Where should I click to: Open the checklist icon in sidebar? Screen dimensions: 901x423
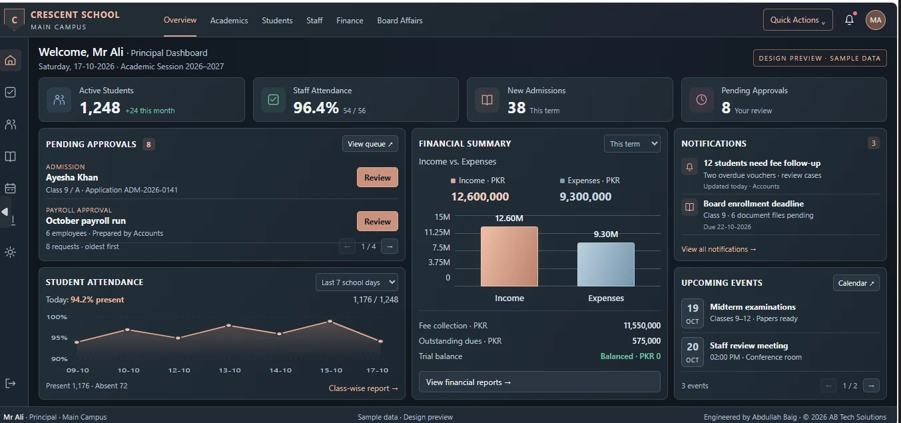click(x=10, y=93)
